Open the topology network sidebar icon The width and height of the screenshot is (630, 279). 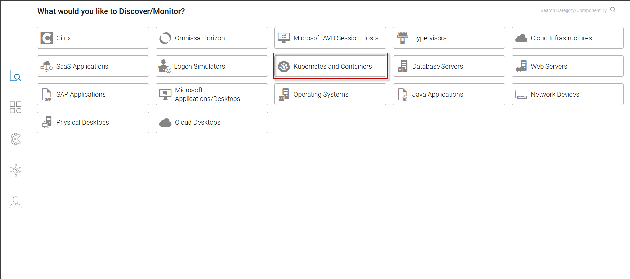pyautogui.click(x=16, y=170)
